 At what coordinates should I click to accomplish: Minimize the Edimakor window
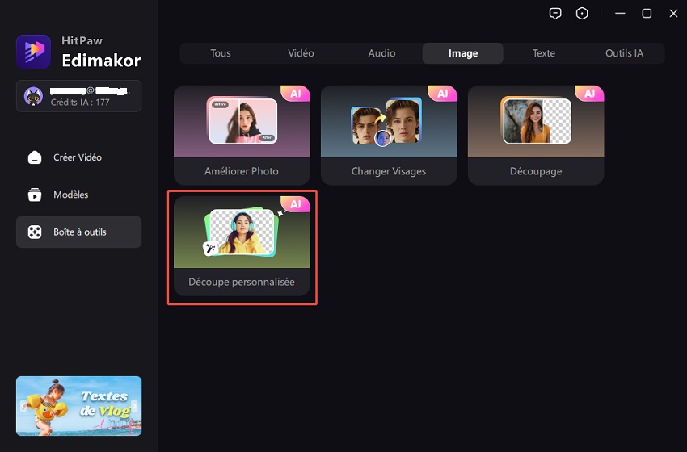[x=620, y=14]
